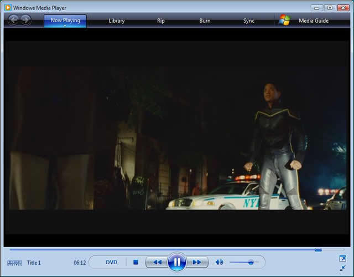The width and height of the screenshot is (354, 277).
Task: Click the seek bar track to jump
Action: (177, 250)
